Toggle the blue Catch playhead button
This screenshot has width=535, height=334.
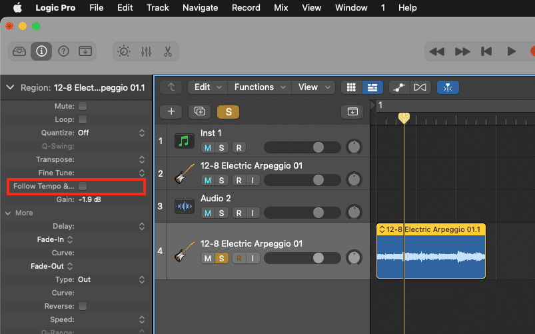pos(448,87)
